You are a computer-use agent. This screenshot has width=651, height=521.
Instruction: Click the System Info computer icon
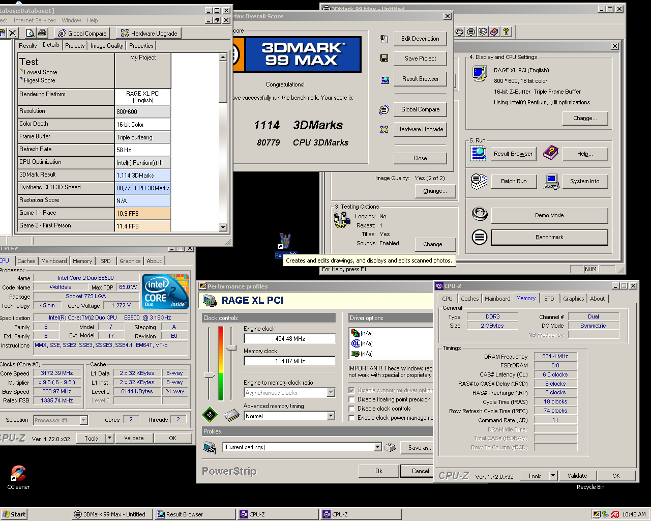pos(551,181)
